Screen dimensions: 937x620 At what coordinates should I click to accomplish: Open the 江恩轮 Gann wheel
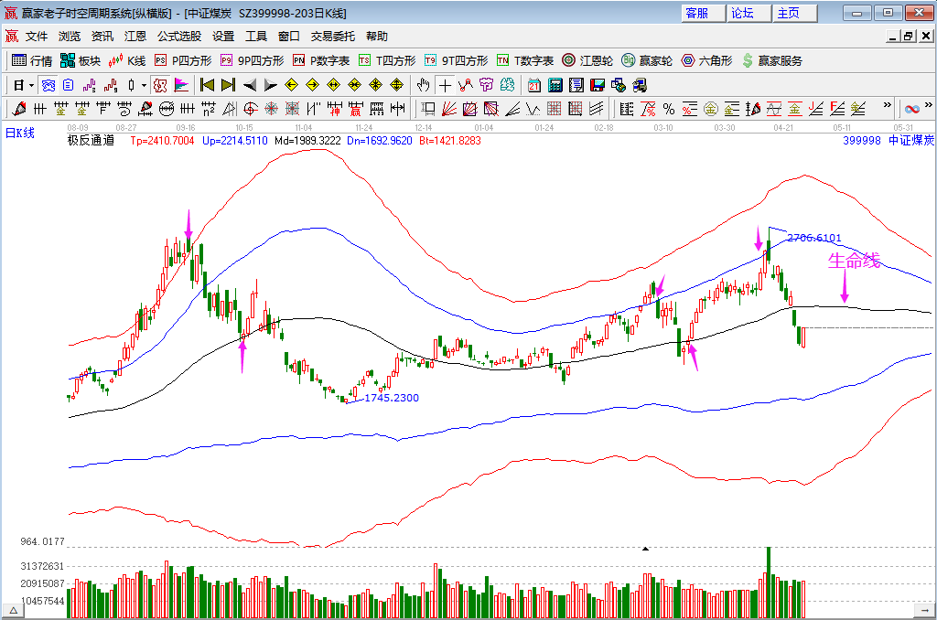587,60
